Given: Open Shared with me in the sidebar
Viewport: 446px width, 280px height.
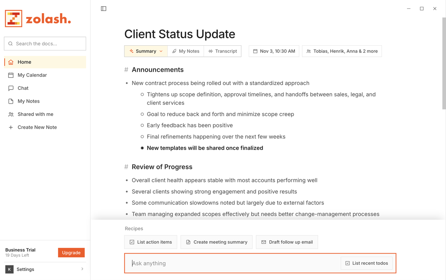Looking at the screenshot, I should (x=45, y=115).
